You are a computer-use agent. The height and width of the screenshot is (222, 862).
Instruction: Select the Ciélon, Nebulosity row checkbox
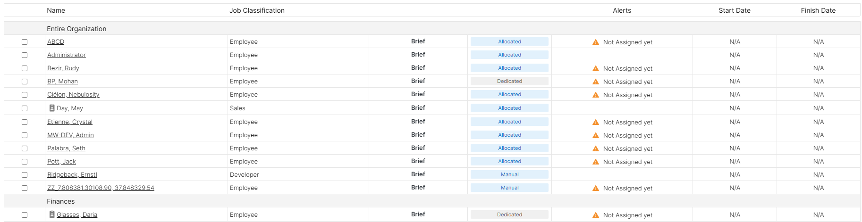tap(25, 95)
